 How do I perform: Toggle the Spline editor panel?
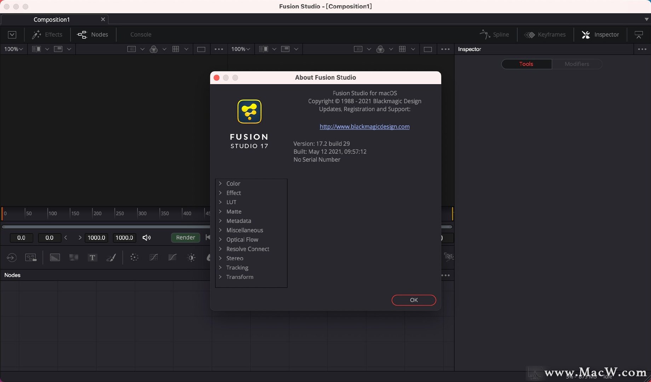(x=494, y=35)
